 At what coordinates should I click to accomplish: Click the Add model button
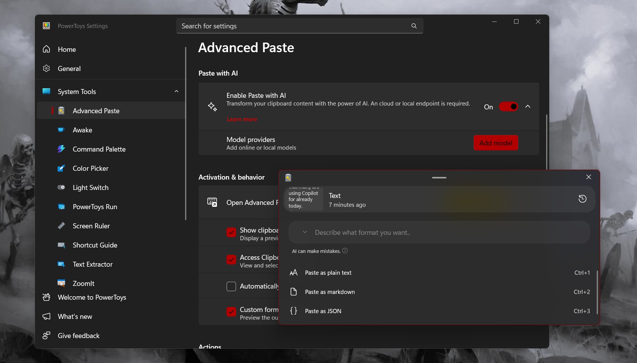(x=496, y=142)
